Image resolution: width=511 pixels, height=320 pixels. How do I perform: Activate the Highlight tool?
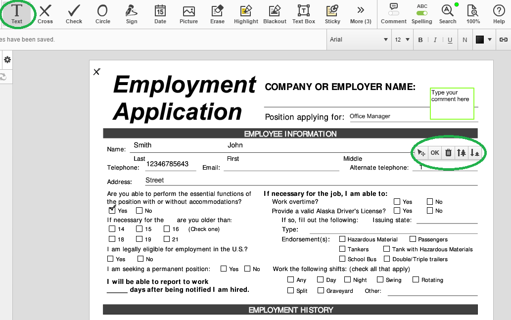(246, 14)
